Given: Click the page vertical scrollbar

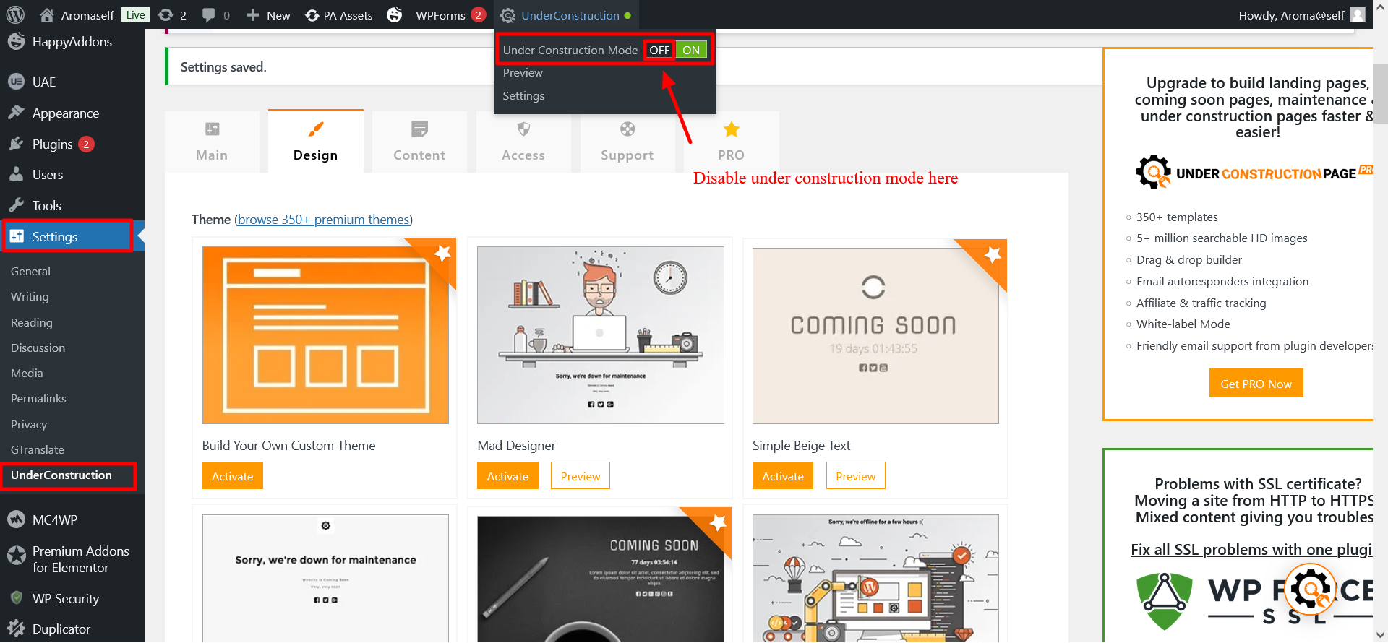Looking at the screenshot, I should 1380,94.
